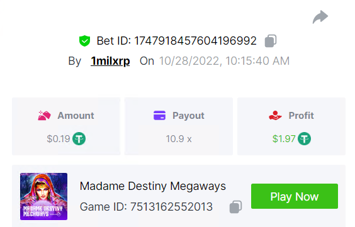355x227 pixels.
Task: Click the Tether coin icon beside $1.97
Action: pos(304,138)
